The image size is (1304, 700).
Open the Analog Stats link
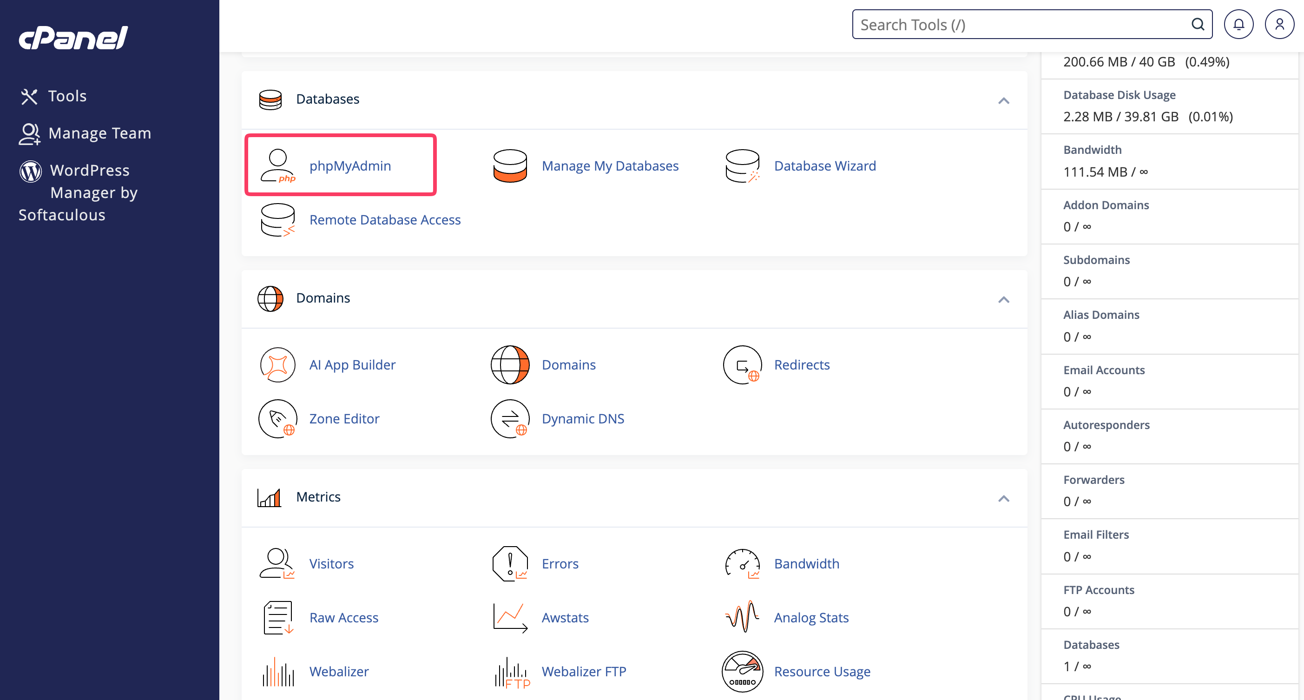[x=811, y=618]
